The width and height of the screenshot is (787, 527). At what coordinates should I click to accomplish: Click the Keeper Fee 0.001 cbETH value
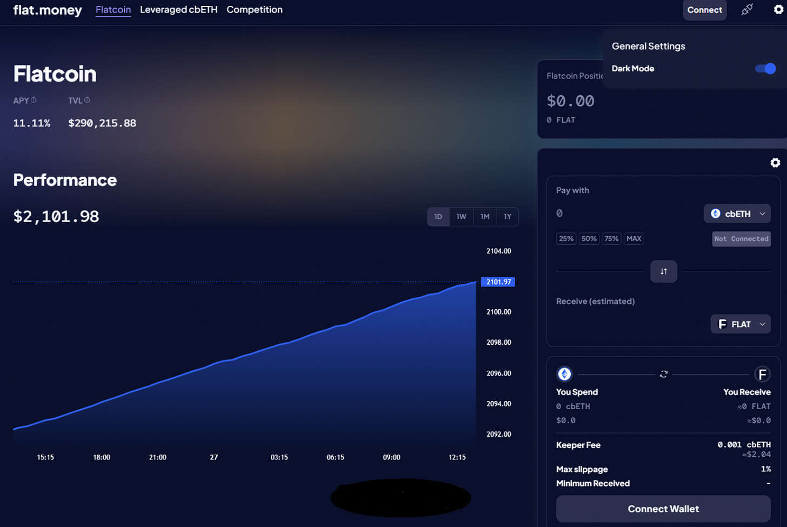pyautogui.click(x=744, y=445)
